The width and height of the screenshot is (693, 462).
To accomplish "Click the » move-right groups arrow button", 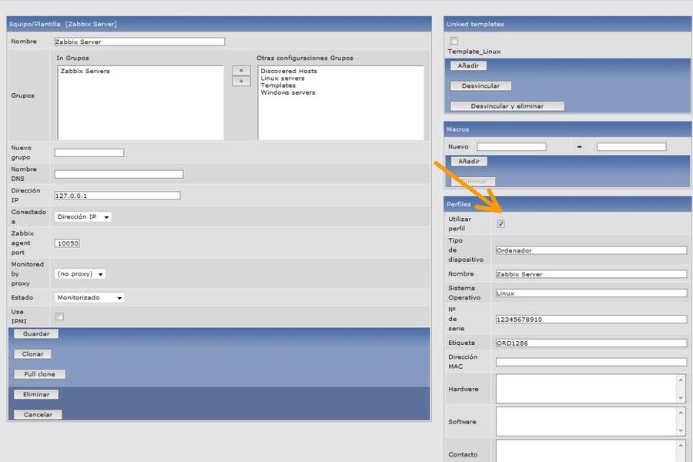I will [241, 81].
